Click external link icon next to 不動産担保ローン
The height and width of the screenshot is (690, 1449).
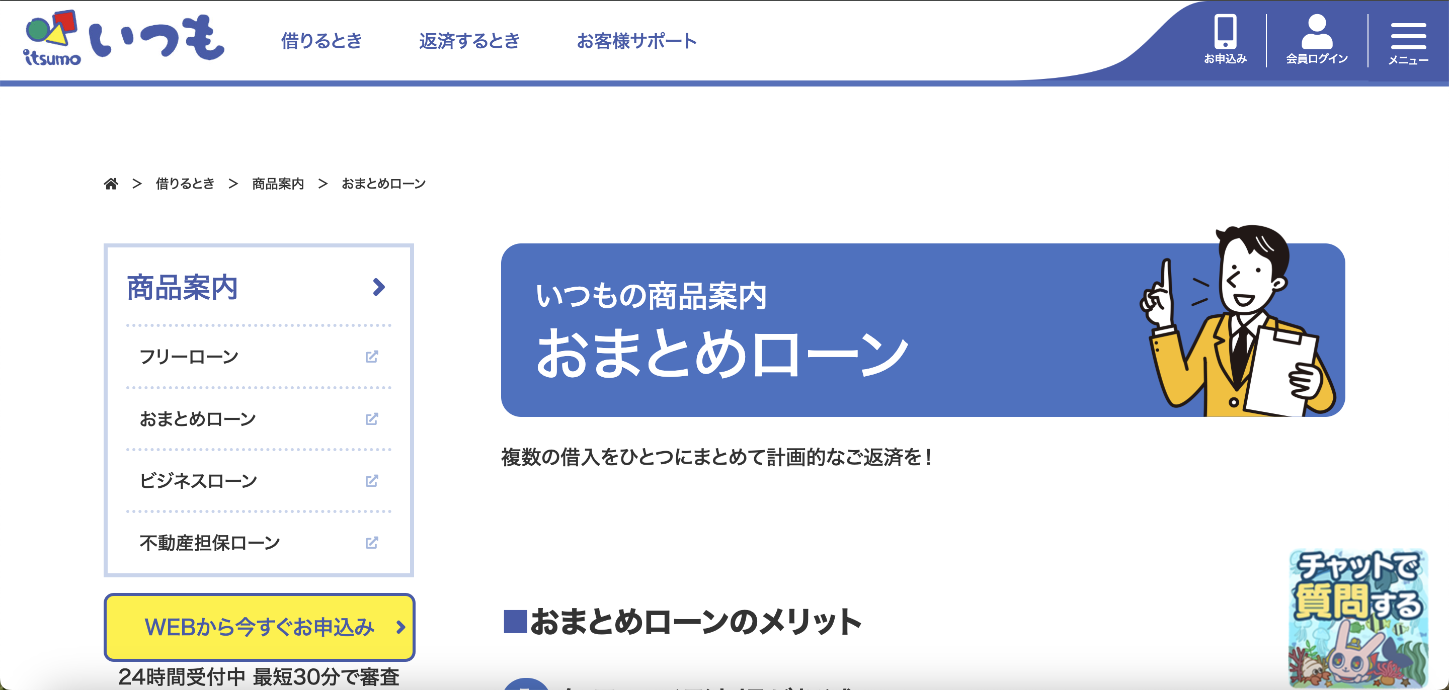pos(372,543)
